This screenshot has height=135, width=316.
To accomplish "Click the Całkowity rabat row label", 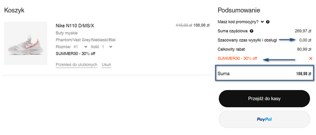I will click(231, 49).
